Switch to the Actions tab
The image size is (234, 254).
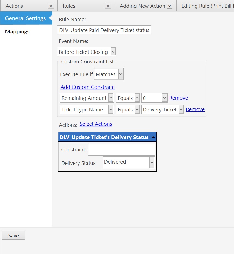14,6
